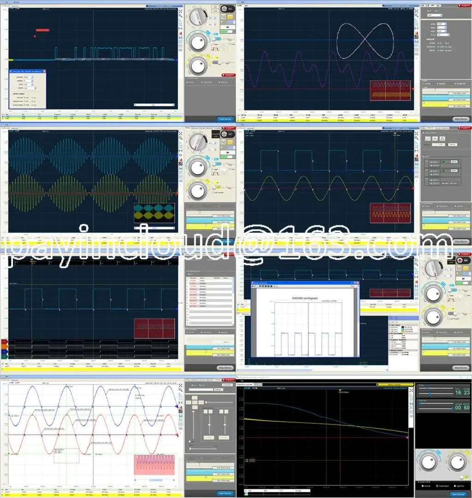Select Peak Detect radio in the recorder window

pos(437,486)
